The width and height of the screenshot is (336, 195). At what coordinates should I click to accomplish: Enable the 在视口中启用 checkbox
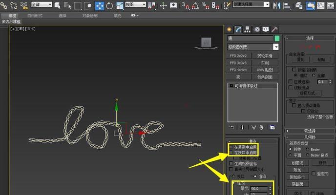click(231, 153)
